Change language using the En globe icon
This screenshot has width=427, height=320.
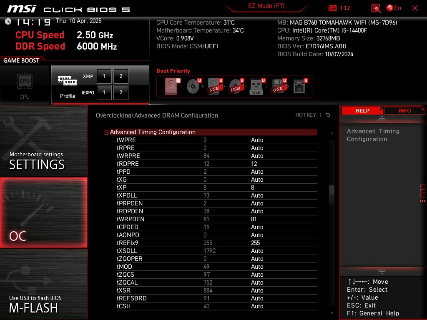394,8
